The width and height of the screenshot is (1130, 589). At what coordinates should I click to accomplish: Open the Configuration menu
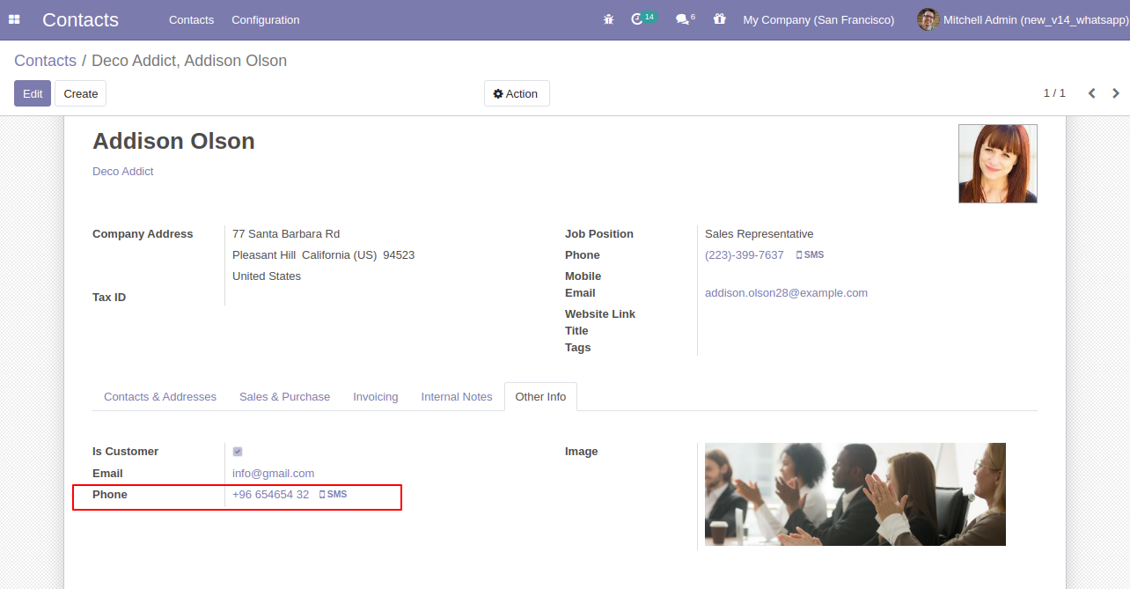pos(266,19)
